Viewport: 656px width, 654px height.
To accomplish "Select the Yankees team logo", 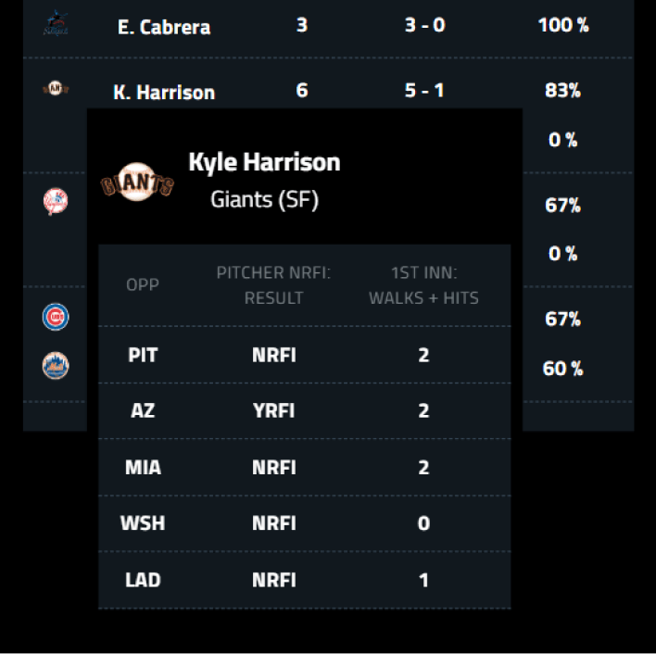I will (56, 202).
